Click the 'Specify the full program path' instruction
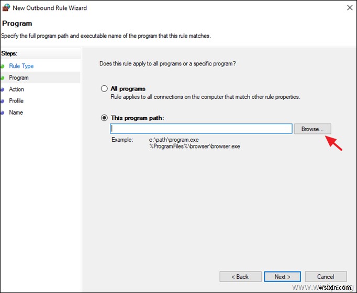 point(106,36)
